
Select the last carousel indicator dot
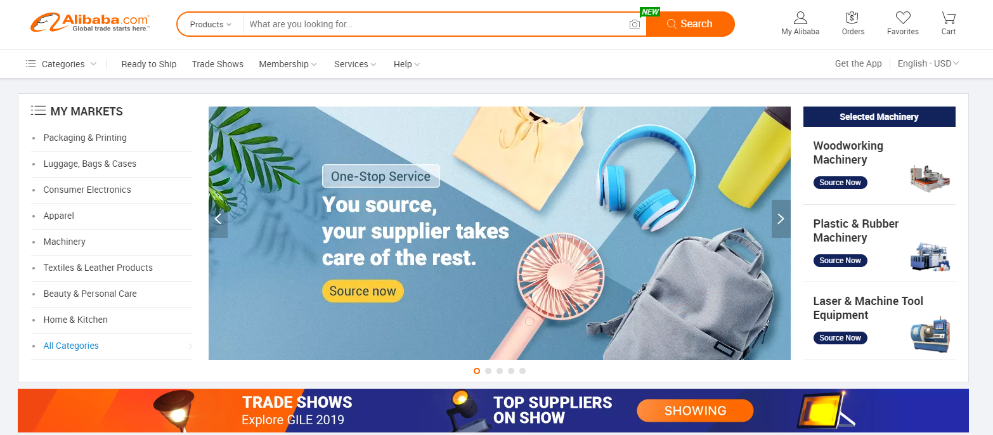(522, 371)
